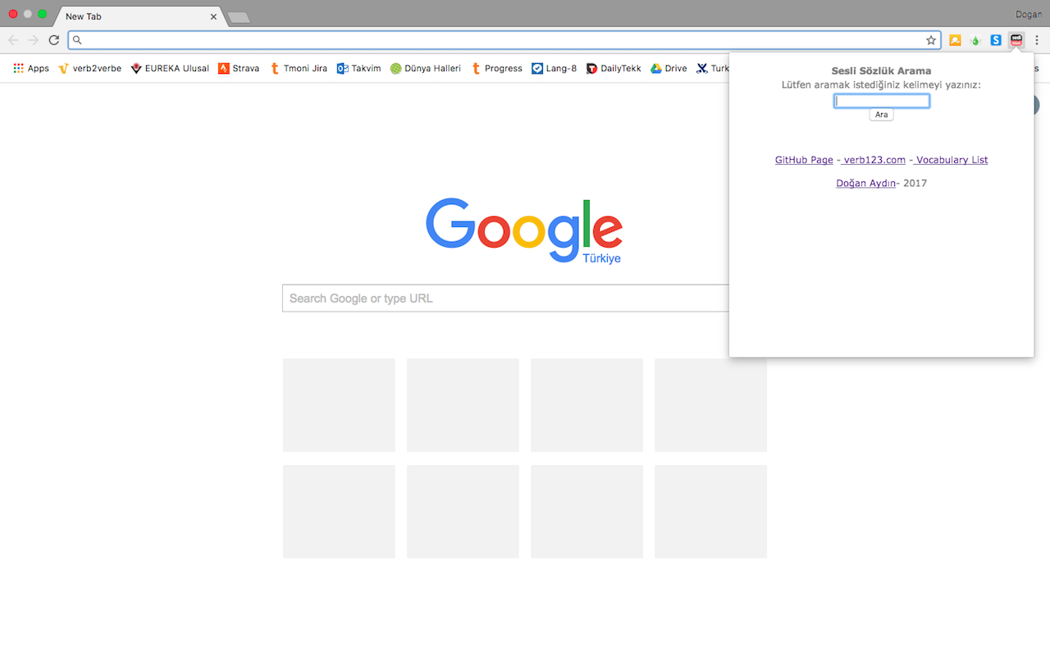This screenshot has width=1050, height=656.
Task: Open the Tmoni Jira bookmark
Action: (299, 68)
